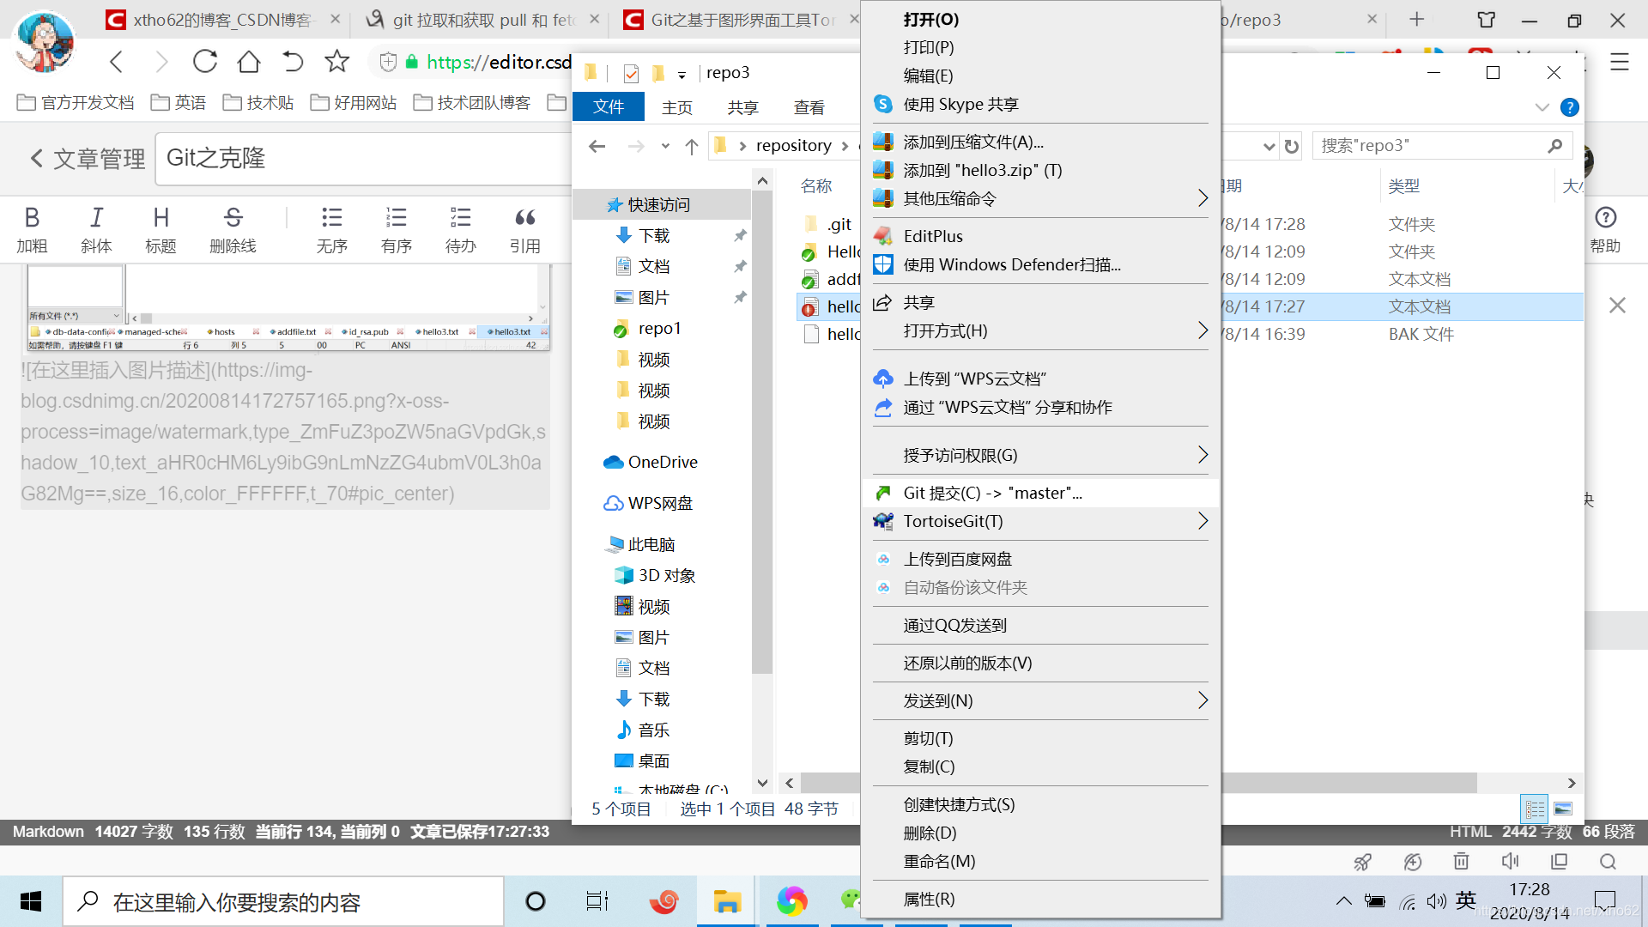This screenshot has width=1648, height=927.
Task: Click the Bold (加粗) formatting icon
Action: [32, 229]
